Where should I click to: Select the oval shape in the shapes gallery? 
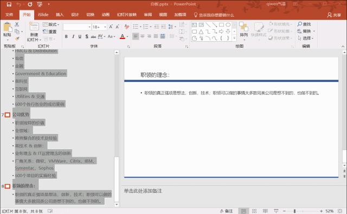[x=228, y=24]
